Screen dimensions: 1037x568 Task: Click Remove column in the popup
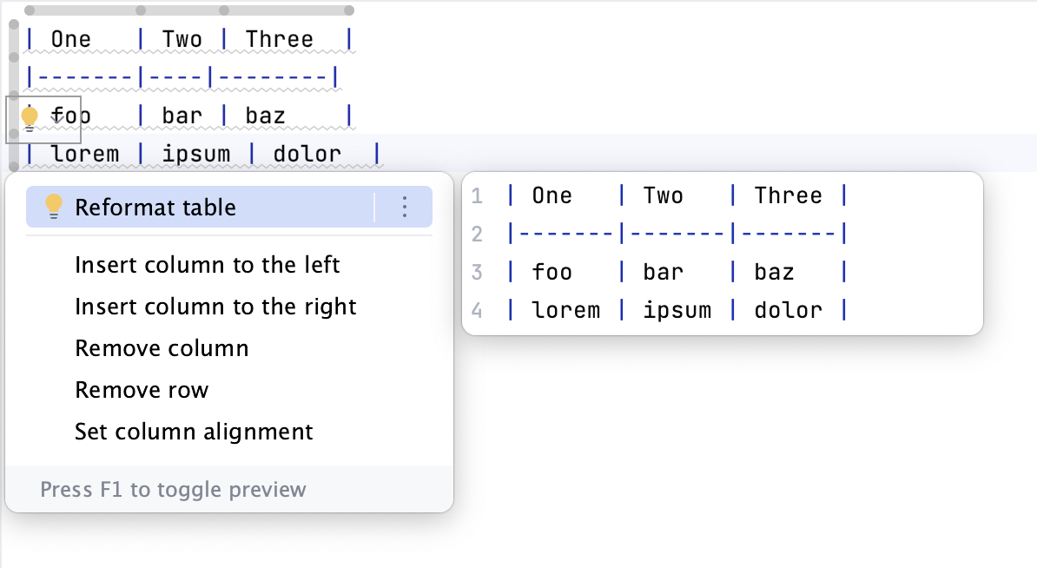(162, 348)
